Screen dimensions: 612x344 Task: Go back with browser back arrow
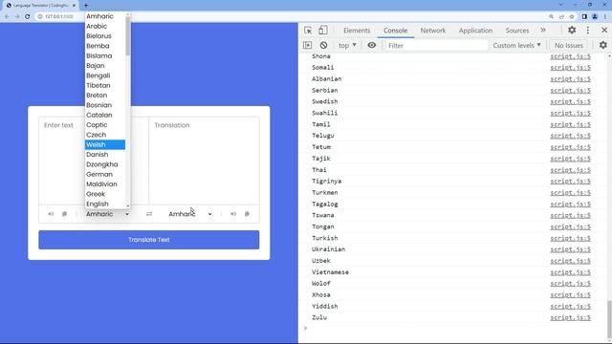tap(7, 16)
